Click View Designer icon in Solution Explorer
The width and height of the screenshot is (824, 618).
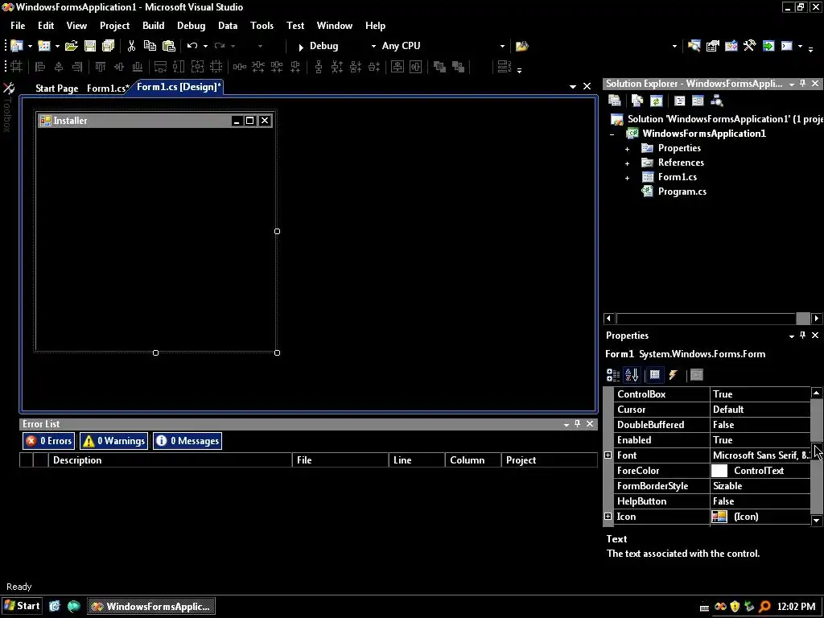pos(698,101)
